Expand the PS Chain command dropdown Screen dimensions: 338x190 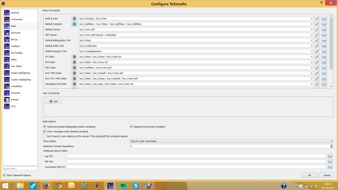click(x=311, y=57)
